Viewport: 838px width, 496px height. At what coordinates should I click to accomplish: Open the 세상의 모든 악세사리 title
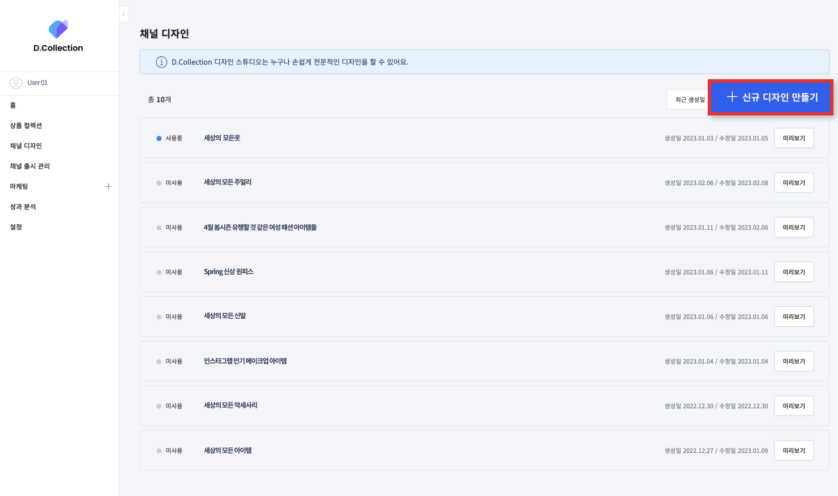point(230,405)
